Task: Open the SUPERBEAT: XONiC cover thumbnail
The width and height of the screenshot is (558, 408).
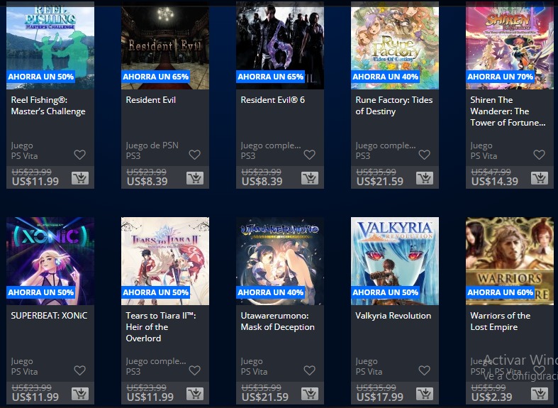Action: point(50,261)
